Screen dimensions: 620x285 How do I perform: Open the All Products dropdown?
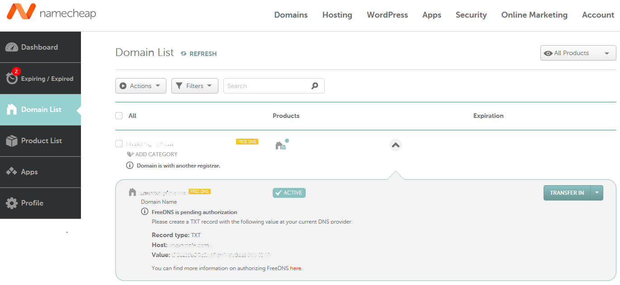coord(578,53)
